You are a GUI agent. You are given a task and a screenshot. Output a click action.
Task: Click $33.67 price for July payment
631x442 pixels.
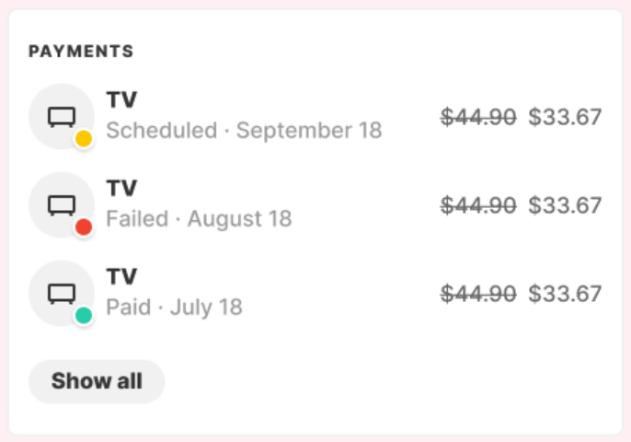(565, 294)
